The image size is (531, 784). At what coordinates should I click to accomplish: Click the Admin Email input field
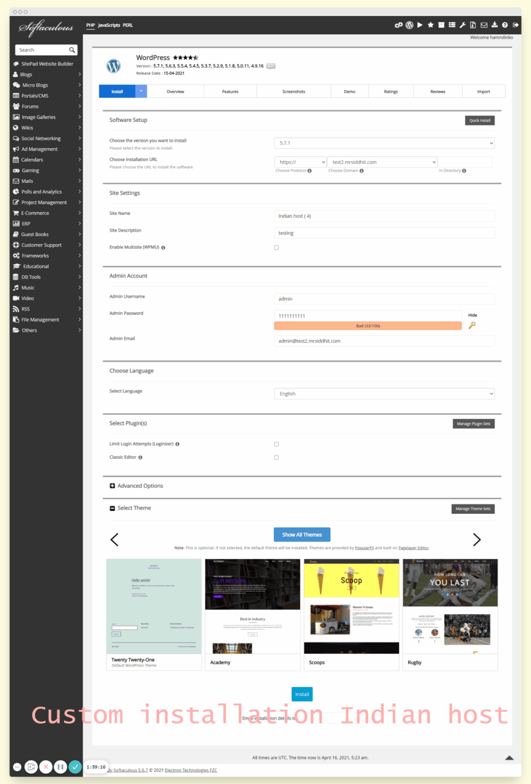tap(385, 341)
